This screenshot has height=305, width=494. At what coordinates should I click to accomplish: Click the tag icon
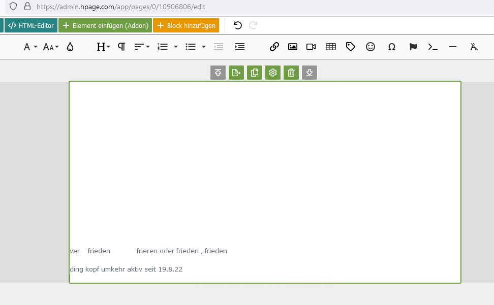[x=350, y=47]
